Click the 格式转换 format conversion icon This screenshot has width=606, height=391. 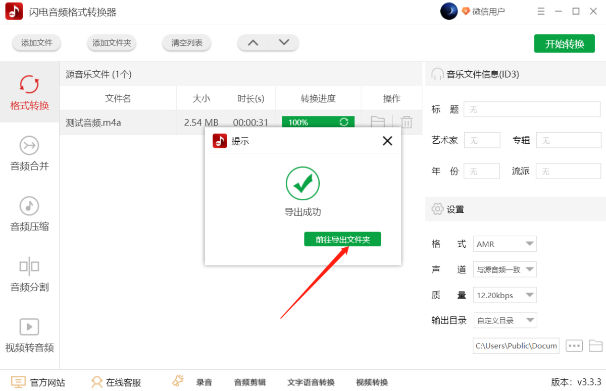(x=29, y=85)
